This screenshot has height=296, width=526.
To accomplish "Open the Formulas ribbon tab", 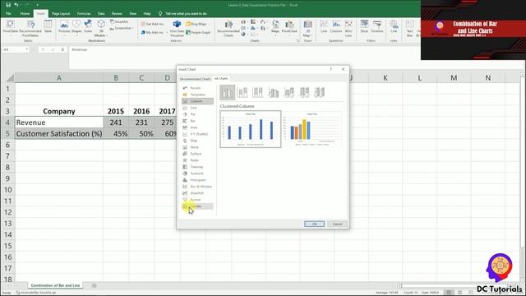I will [84, 13].
